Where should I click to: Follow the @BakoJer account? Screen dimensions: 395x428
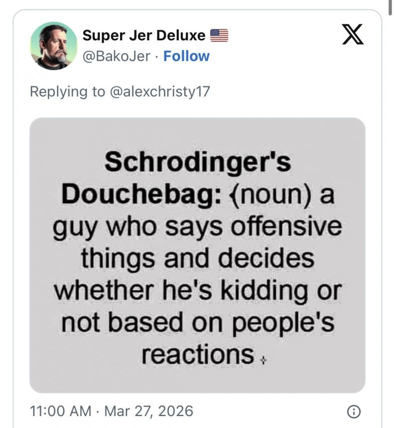[x=186, y=56]
